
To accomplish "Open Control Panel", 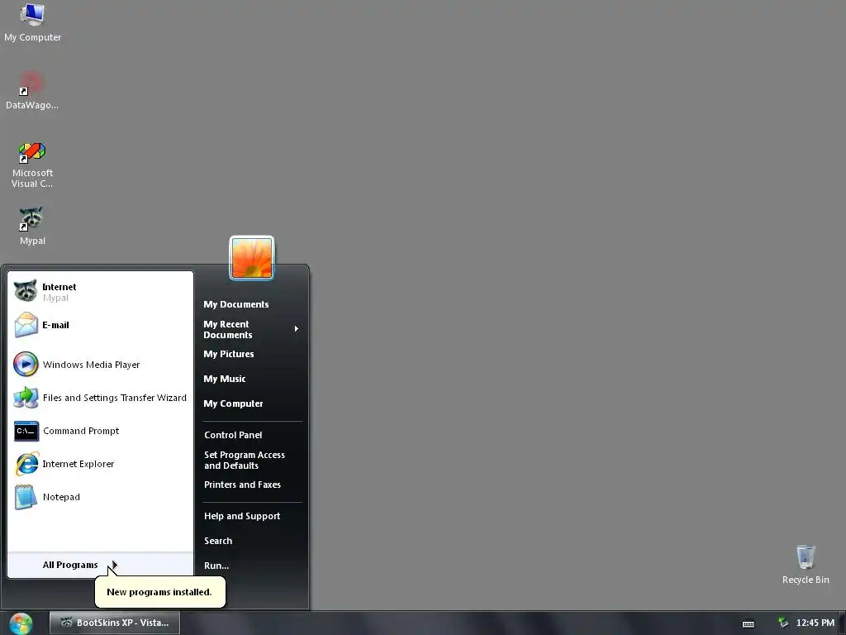I will coord(233,435).
